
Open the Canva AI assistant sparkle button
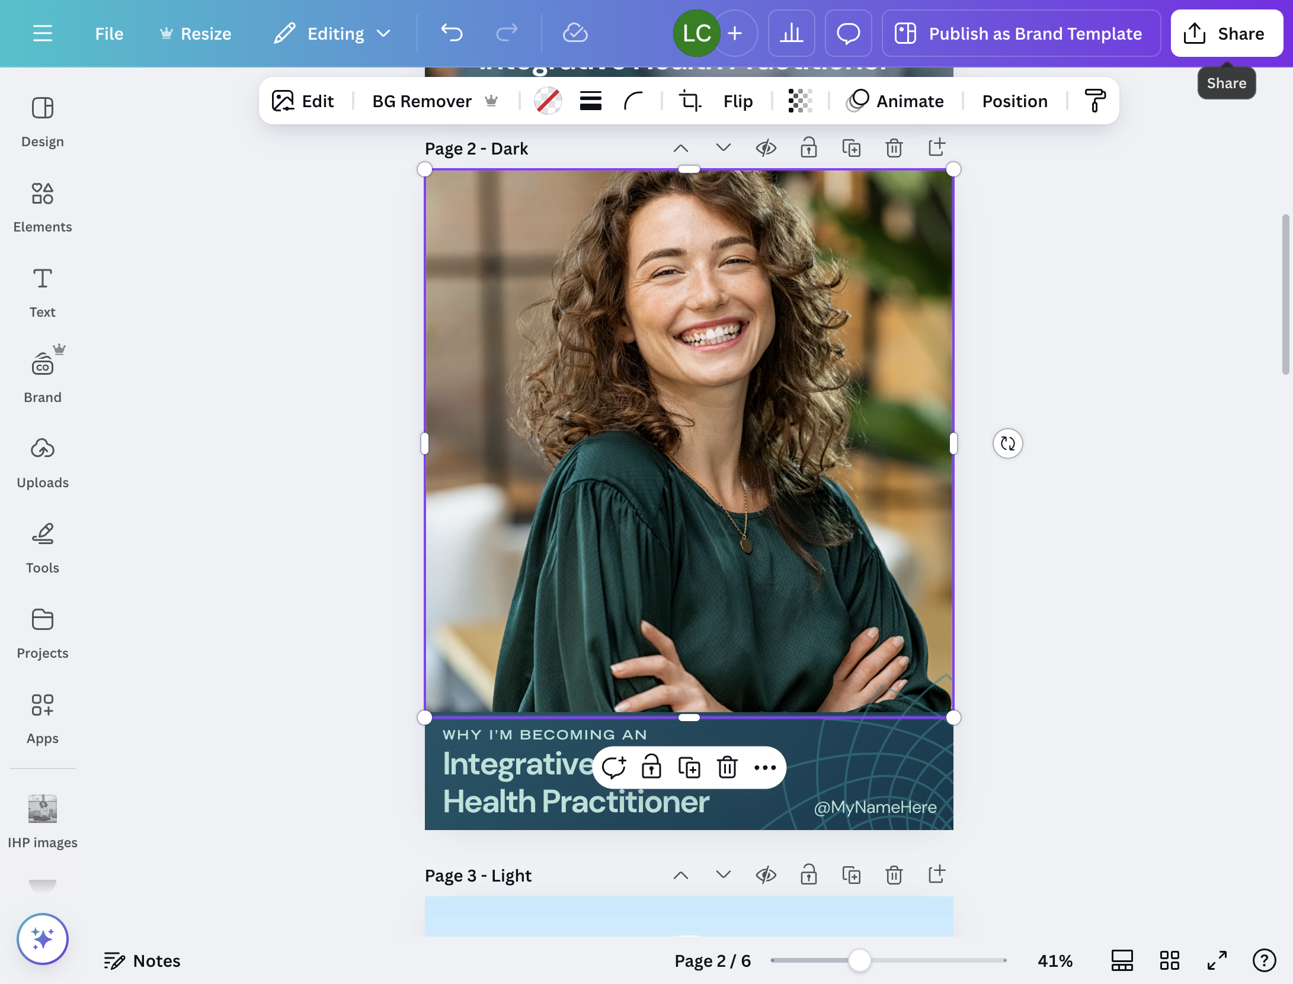coord(43,938)
